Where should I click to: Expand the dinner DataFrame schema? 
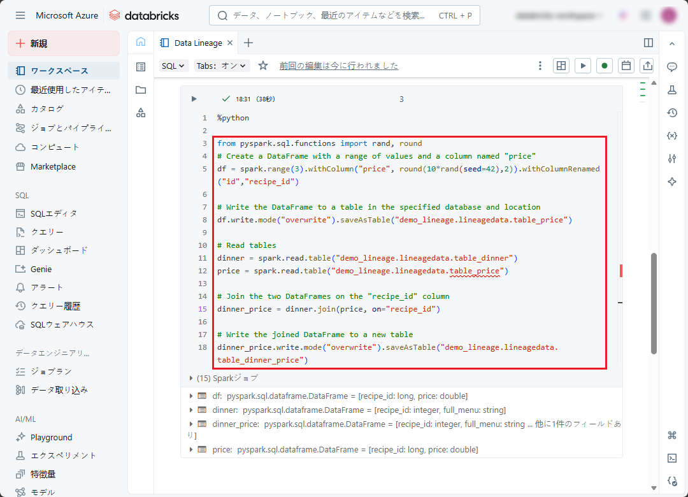191,410
